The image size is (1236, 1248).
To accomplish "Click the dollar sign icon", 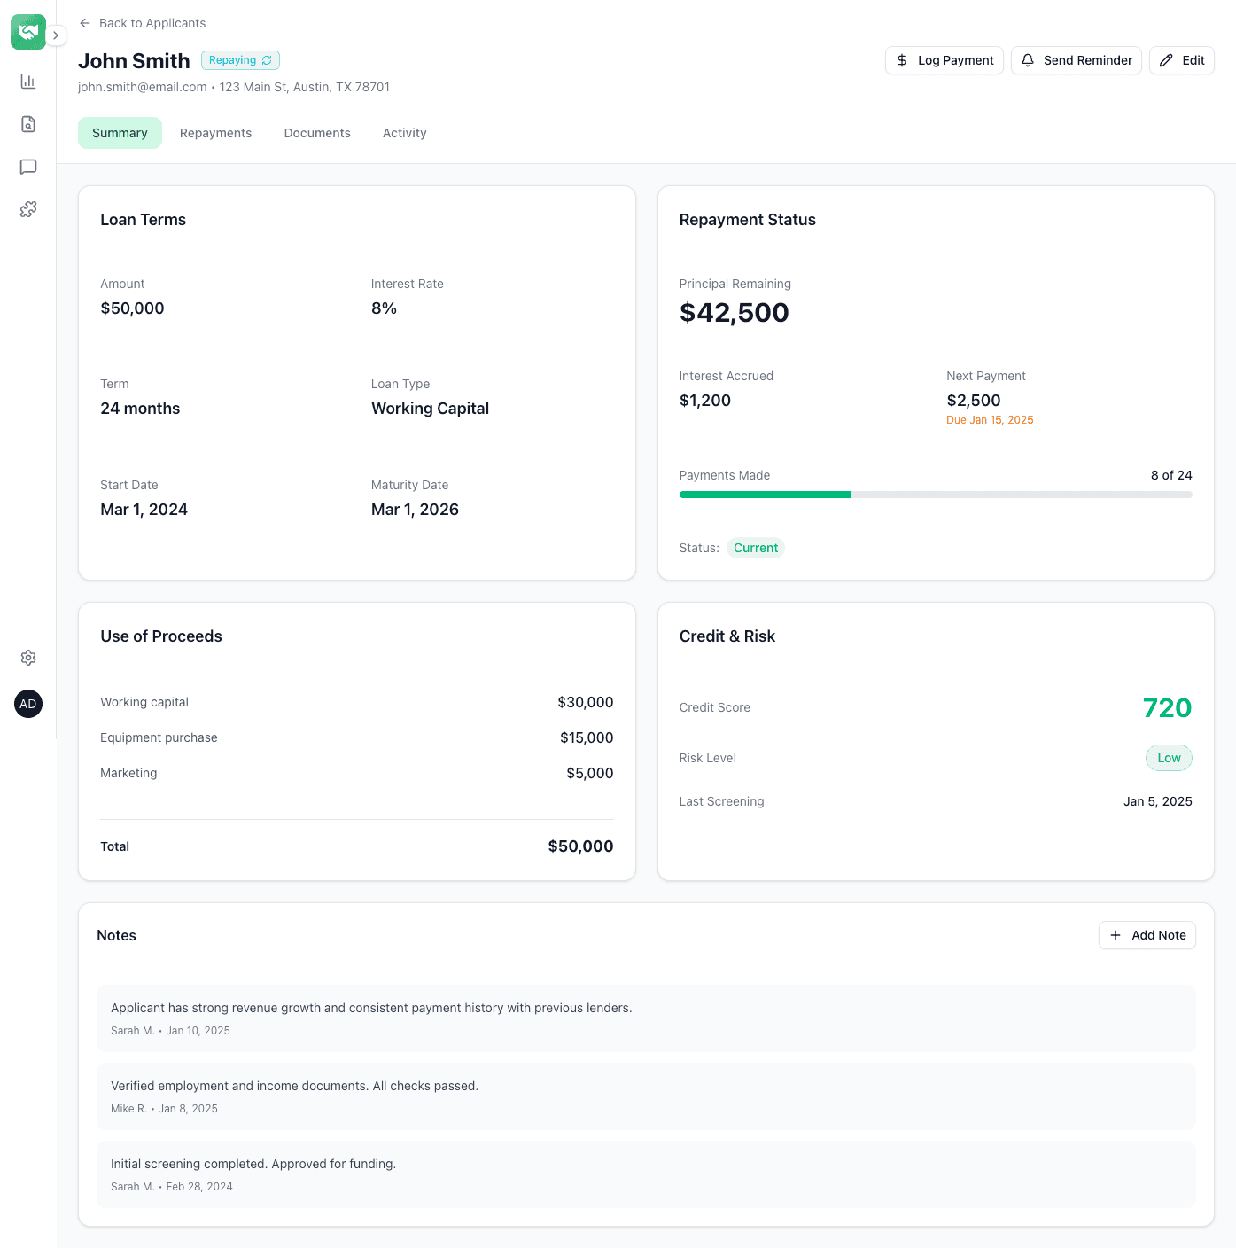I will (x=902, y=60).
